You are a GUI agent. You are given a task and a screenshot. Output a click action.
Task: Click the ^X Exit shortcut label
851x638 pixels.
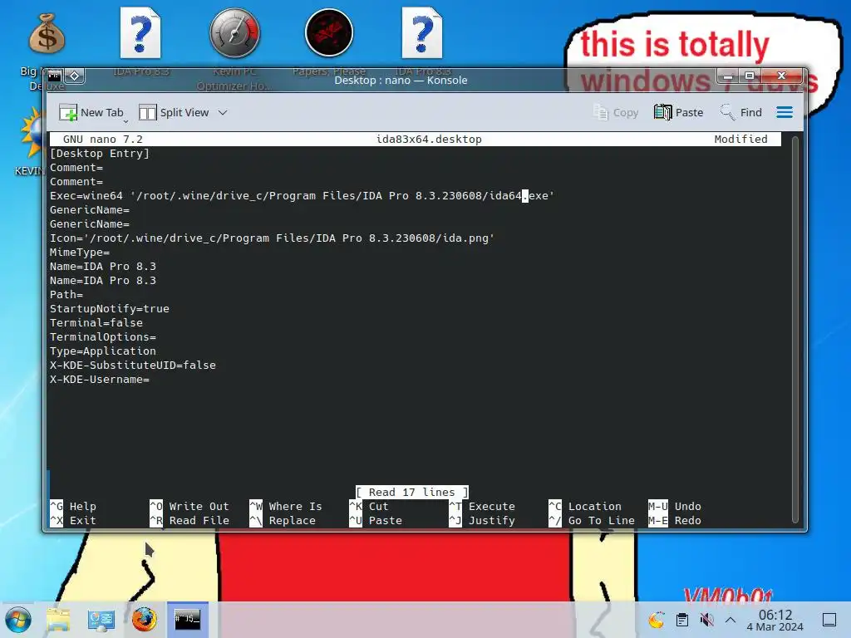pyautogui.click(x=73, y=520)
